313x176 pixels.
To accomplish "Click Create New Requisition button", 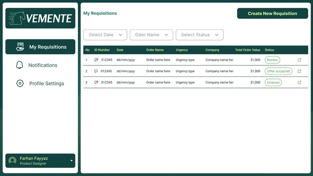I will tap(272, 13).
